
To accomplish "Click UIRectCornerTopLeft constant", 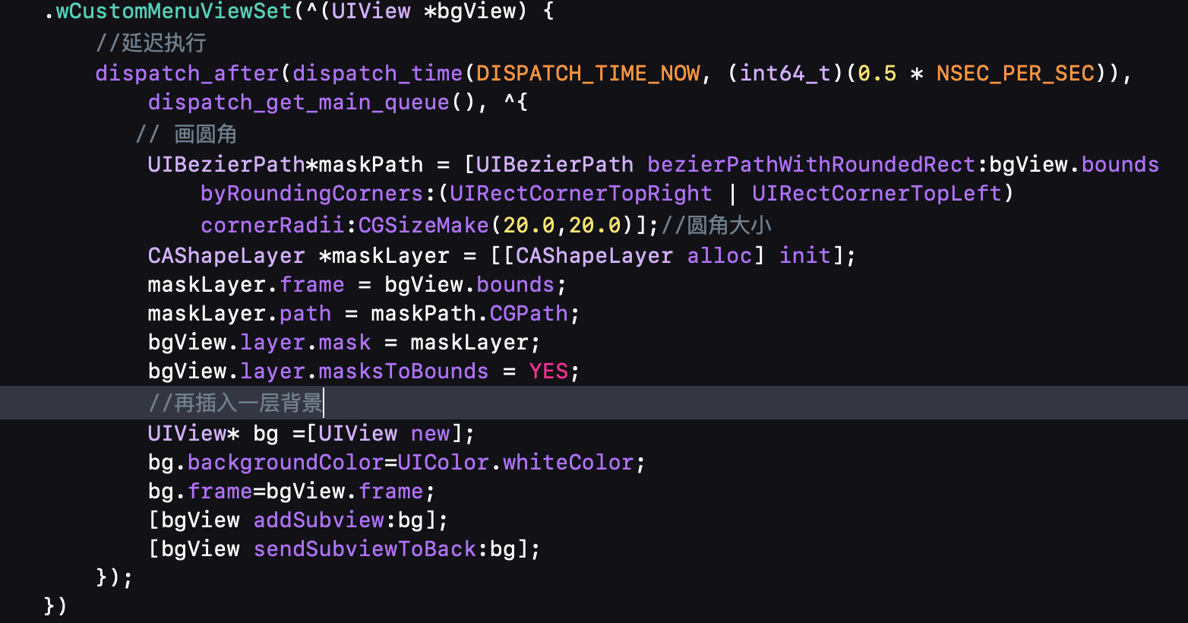I will (x=877, y=194).
